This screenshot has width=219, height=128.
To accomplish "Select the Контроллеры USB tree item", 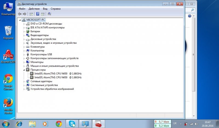I will pyautogui.click(x=41, y=54).
